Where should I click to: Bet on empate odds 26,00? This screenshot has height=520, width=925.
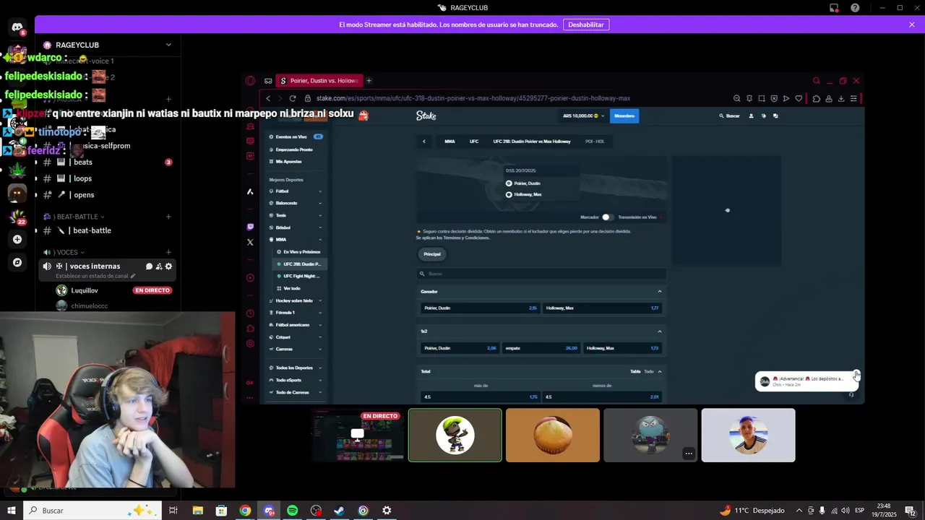[x=541, y=348]
